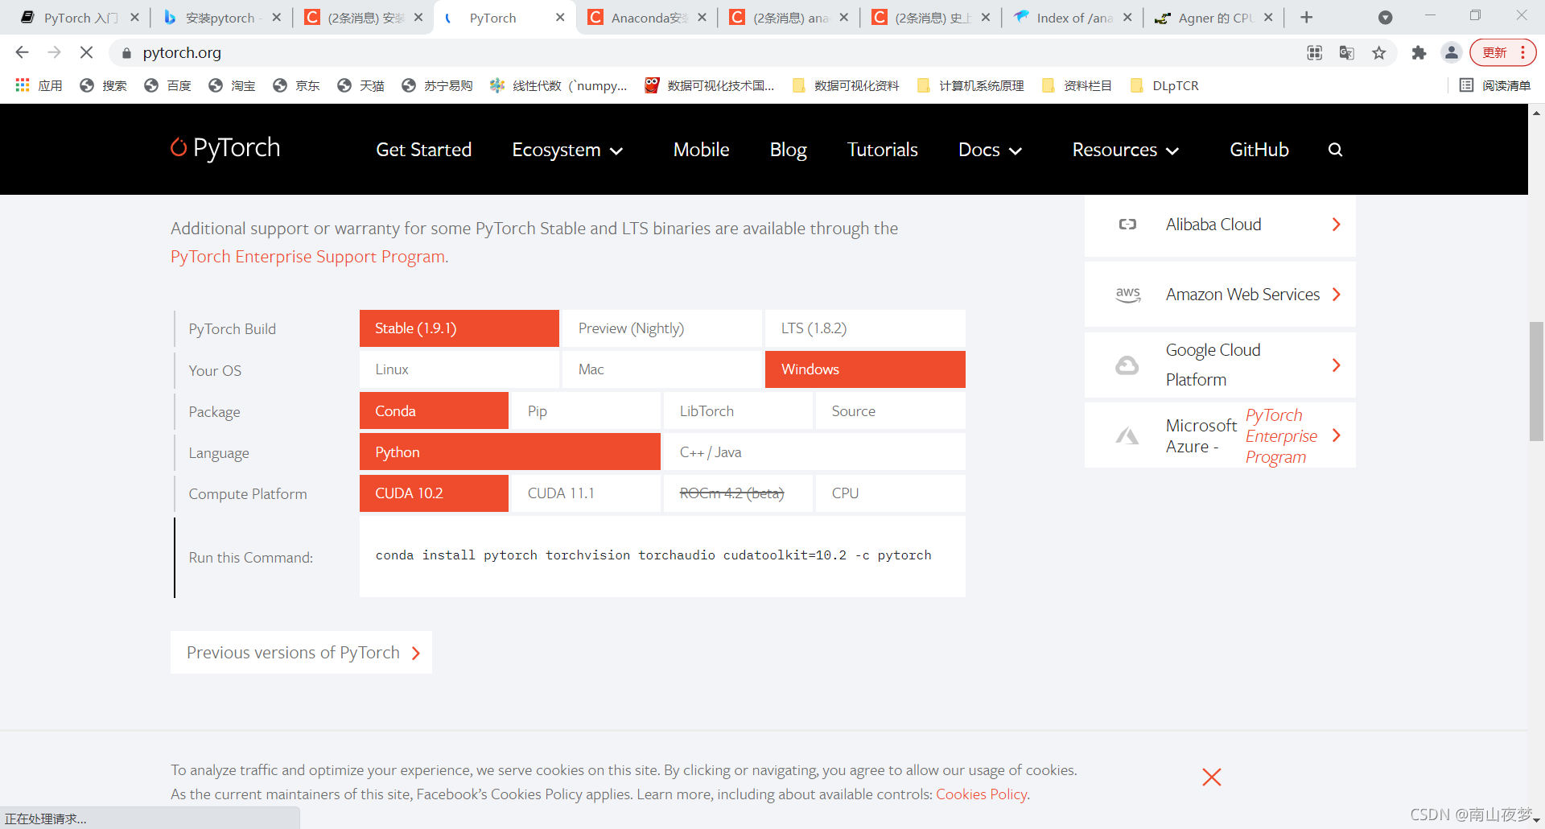Expand the Docs dropdown menu
Image resolution: width=1545 pixels, height=829 pixels.
pyautogui.click(x=990, y=150)
